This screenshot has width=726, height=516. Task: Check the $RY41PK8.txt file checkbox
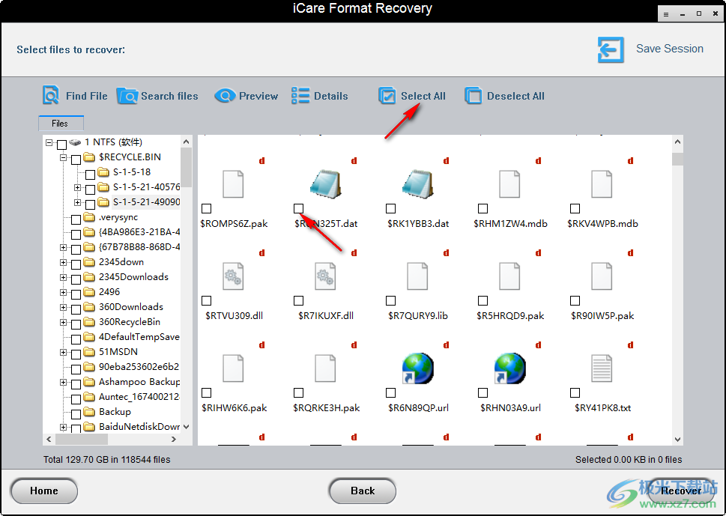(x=575, y=393)
